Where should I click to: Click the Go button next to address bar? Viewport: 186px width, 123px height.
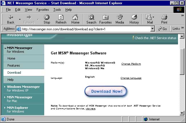pos(163,29)
